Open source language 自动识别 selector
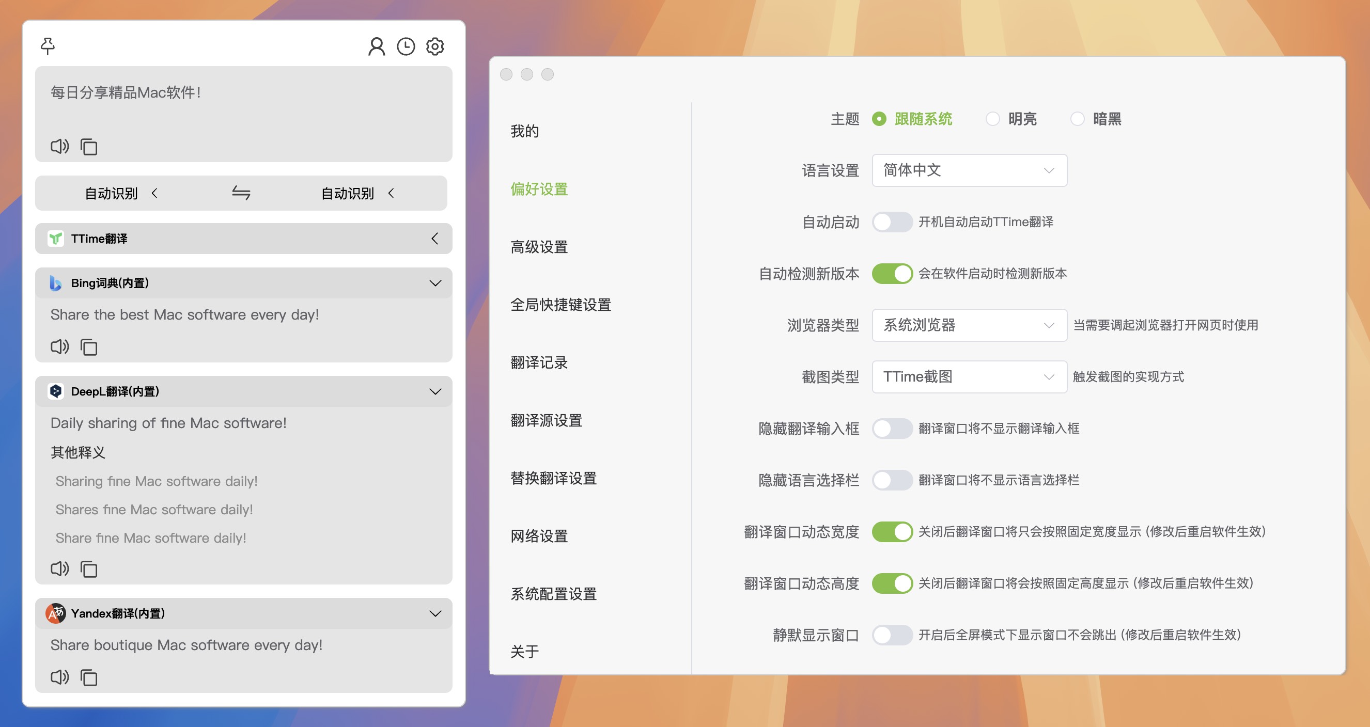This screenshot has width=1370, height=727. [121, 193]
